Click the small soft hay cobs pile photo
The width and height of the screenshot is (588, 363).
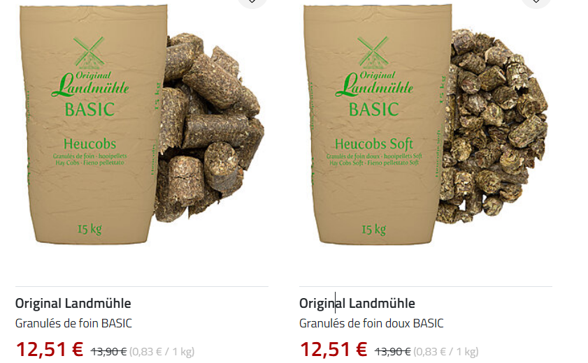click(493, 127)
